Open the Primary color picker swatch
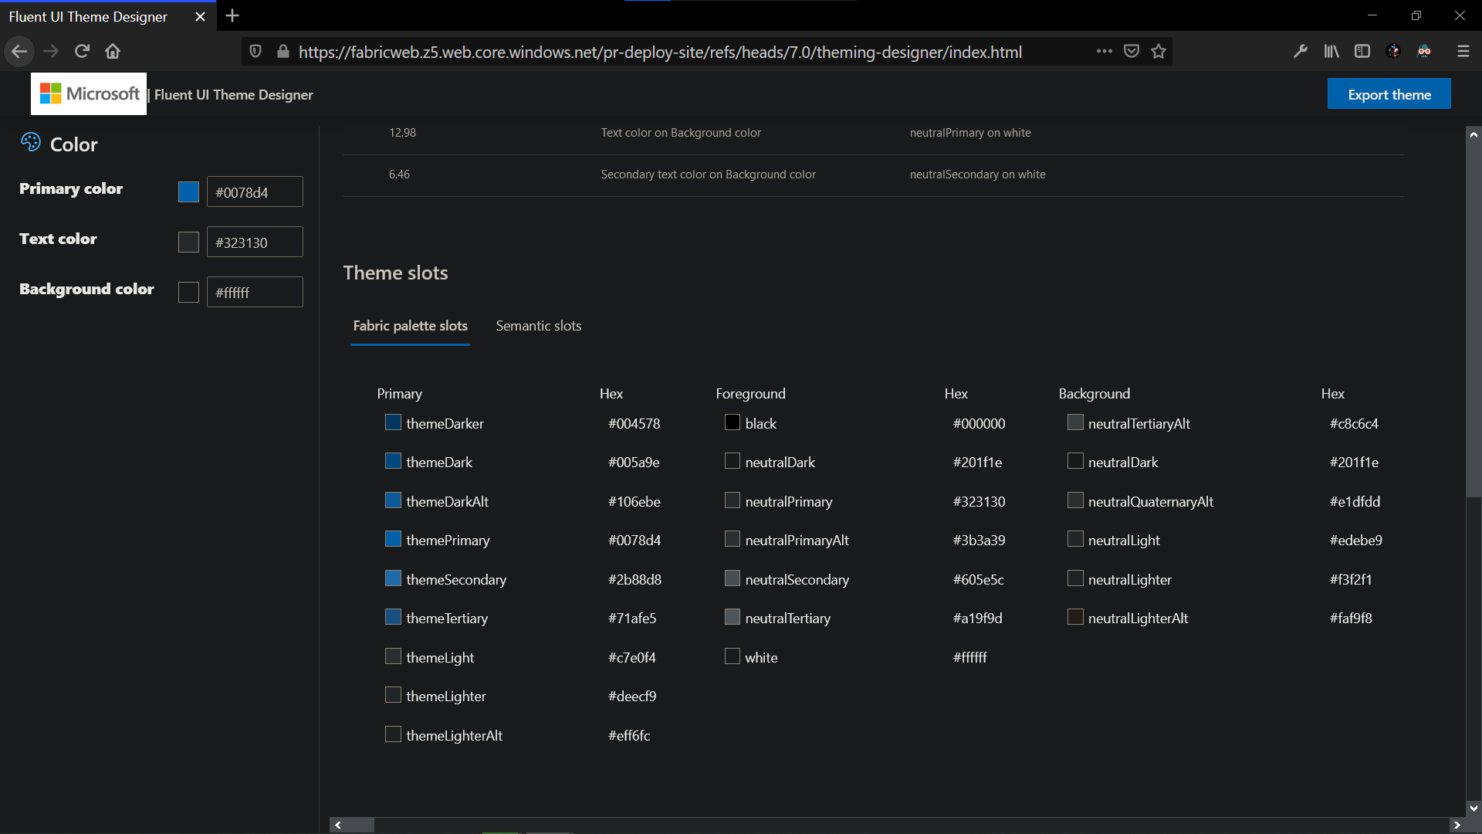This screenshot has width=1482, height=834. [188, 192]
